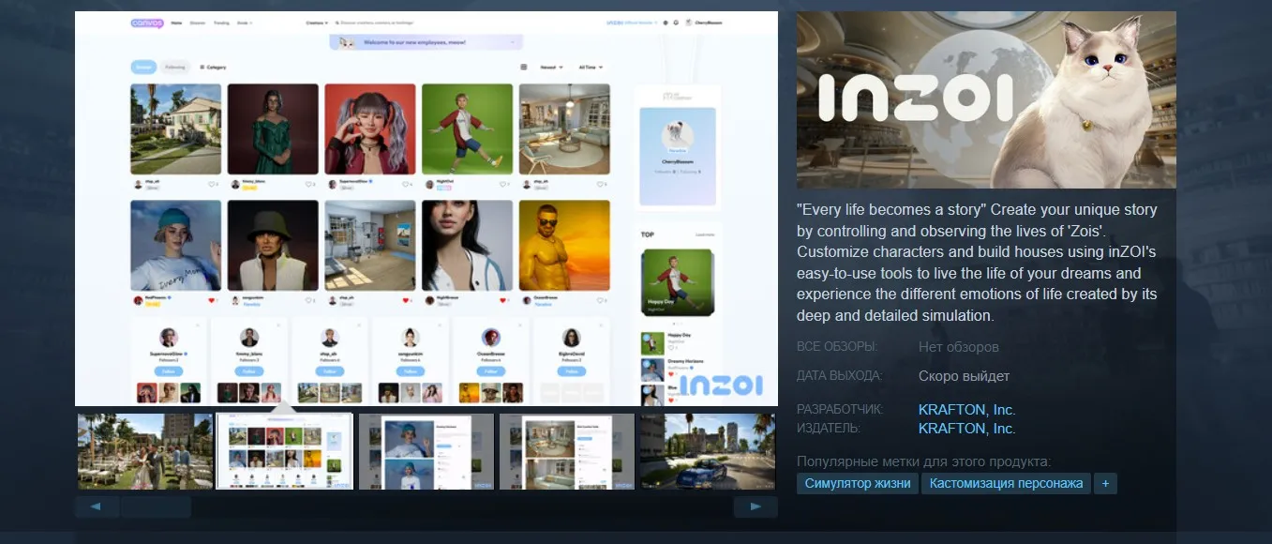Open the city street with car thumbnail
This screenshot has width=1272, height=544.
pyautogui.click(x=708, y=451)
